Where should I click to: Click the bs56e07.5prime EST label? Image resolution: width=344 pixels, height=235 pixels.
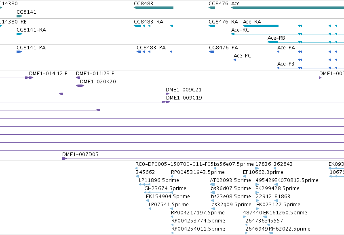tap(234, 164)
